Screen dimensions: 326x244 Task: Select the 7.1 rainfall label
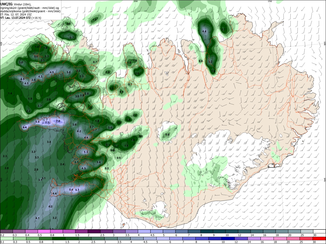click(47, 123)
